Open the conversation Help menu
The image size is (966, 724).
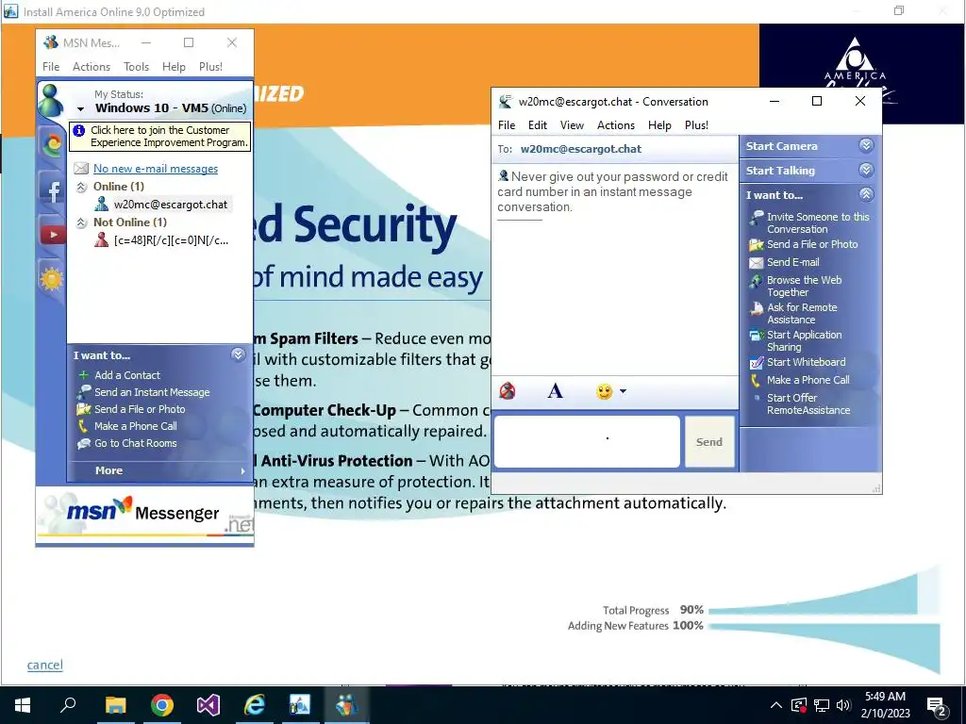659,125
